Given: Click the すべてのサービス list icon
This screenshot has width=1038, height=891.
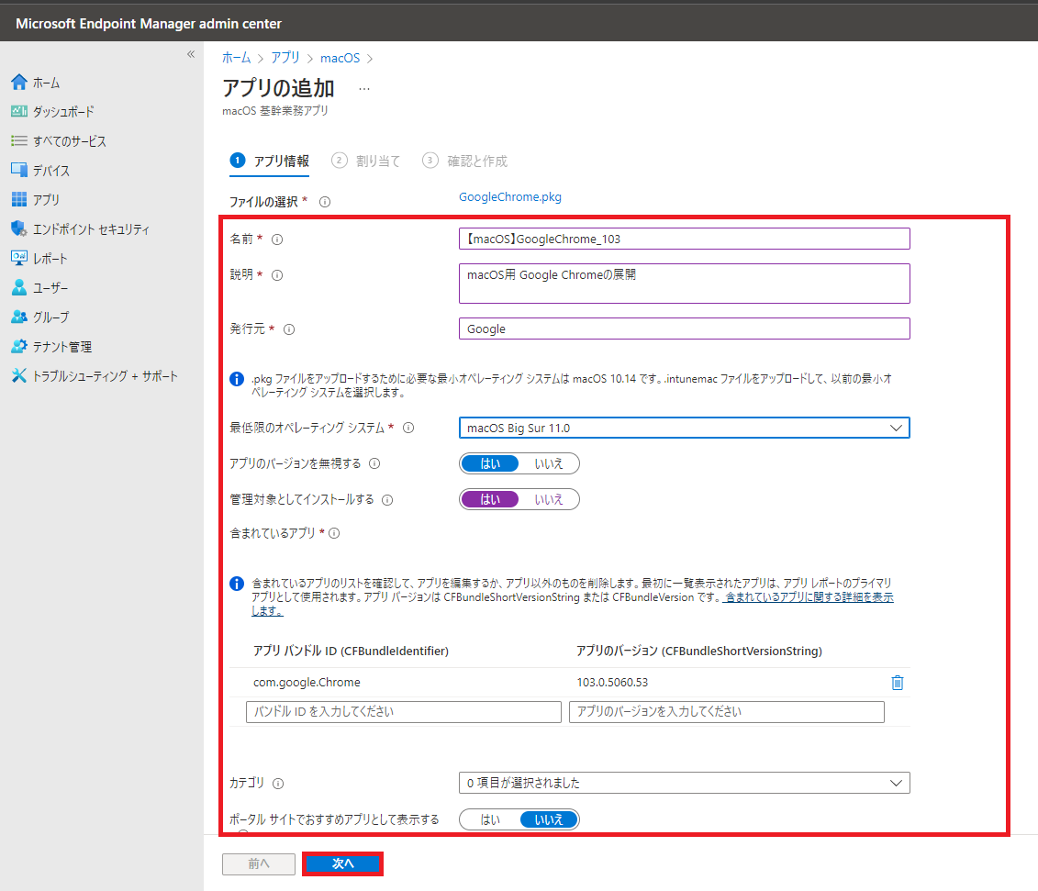Looking at the screenshot, I should tap(19, 141).
